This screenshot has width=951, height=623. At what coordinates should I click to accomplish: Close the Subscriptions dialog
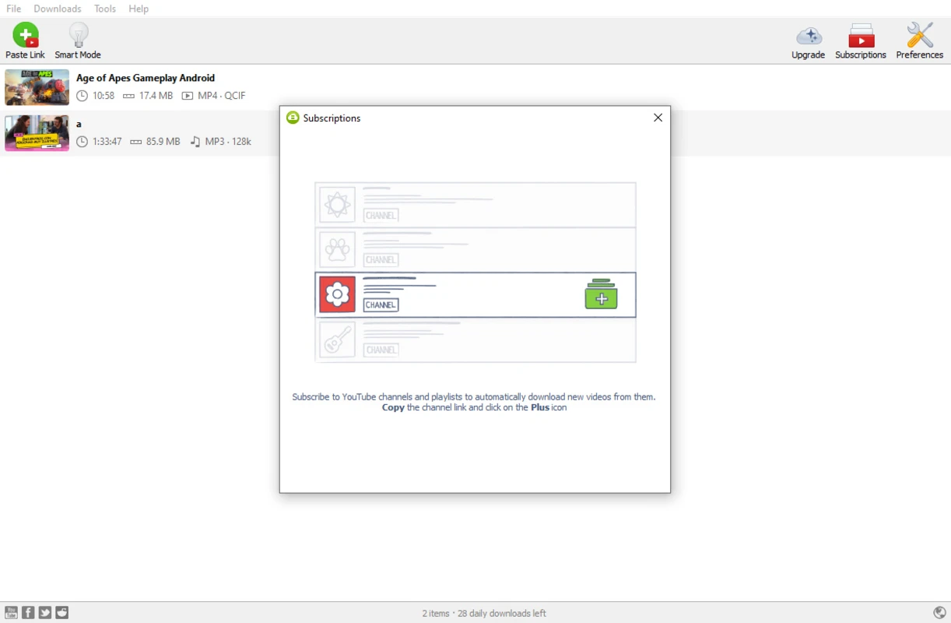(658, 118)
